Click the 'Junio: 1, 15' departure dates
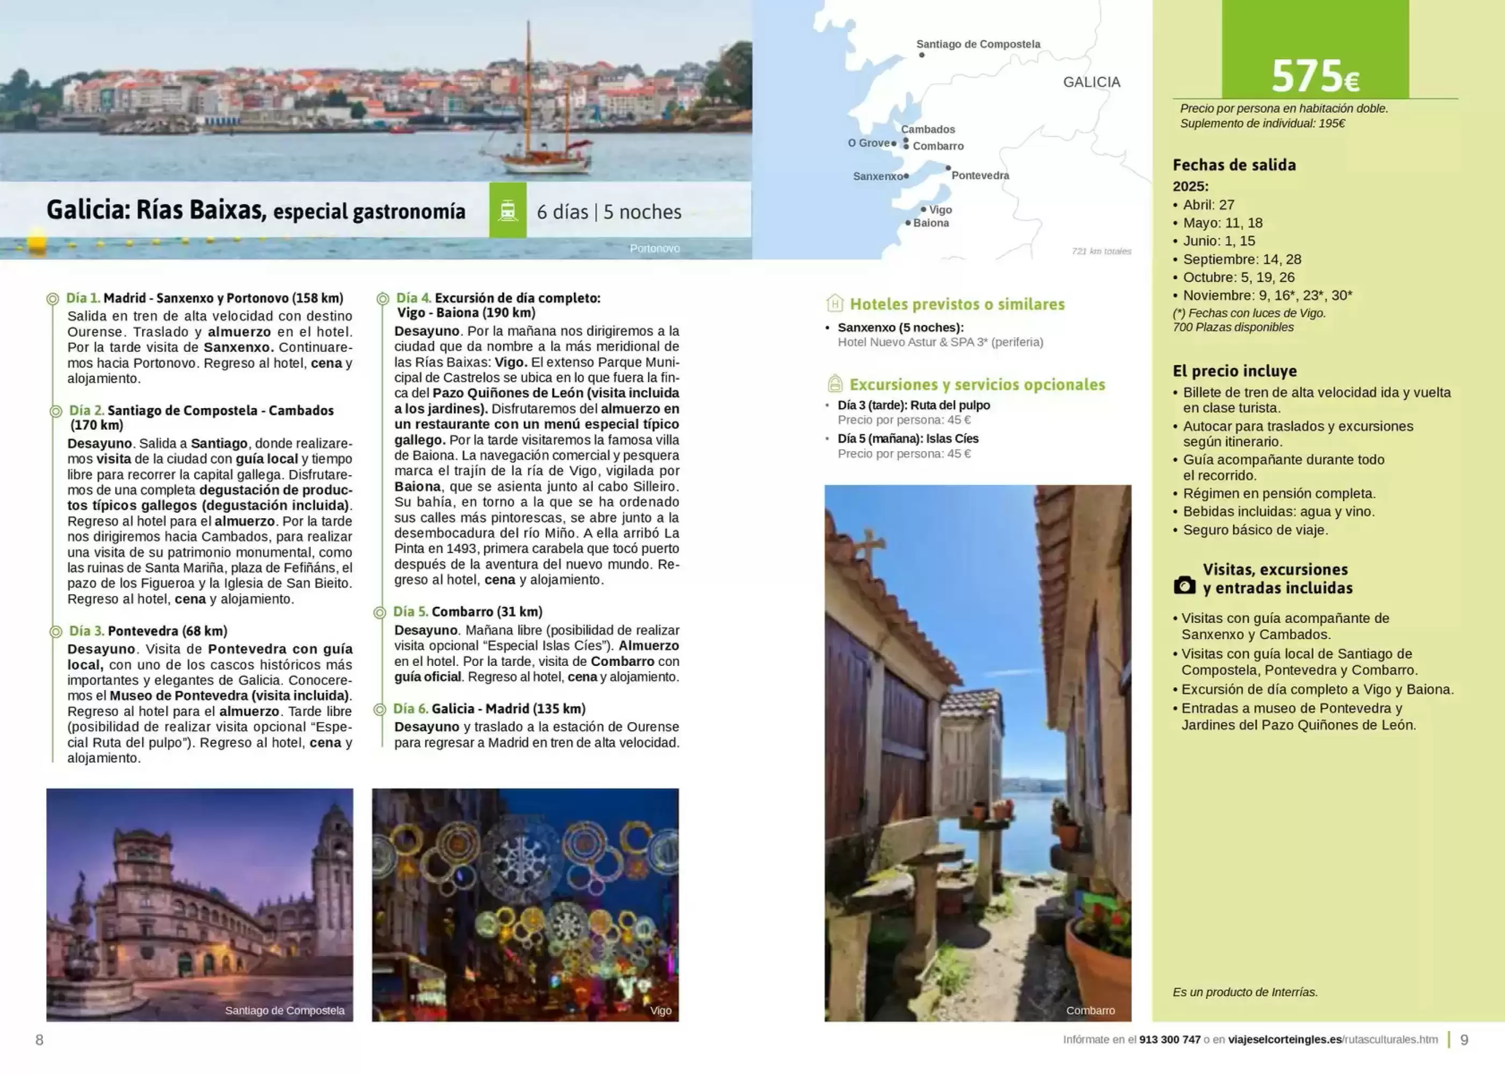The width and height of the screenshot is (1505, 1074). coord(1219,241)
